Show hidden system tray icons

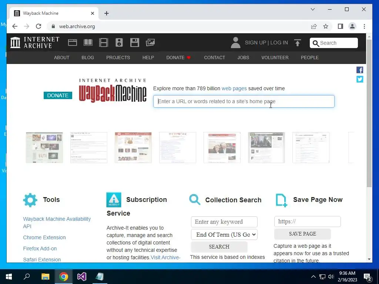[x=313, y=277]
